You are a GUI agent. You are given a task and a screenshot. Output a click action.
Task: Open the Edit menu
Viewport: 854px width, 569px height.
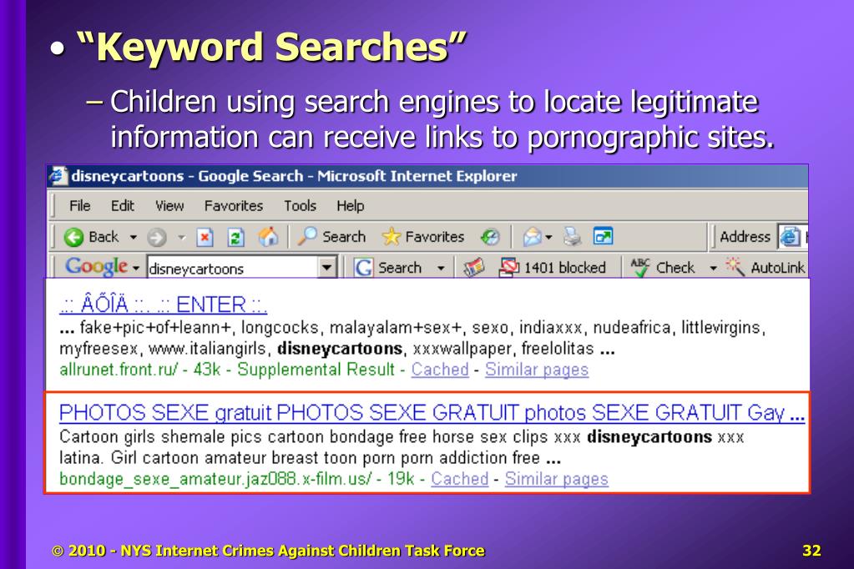pyautogui.click(x=123, y=206)
